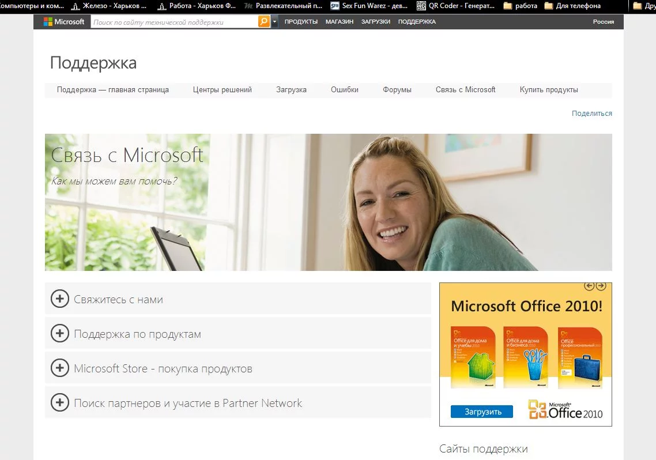The width and height of the screenshot is (656, 460).
Task: Expand Поиск партнеров и участие section
Action: click(x=237, y=402)
